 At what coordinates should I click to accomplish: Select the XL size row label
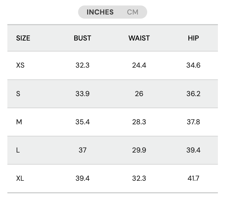(20, 178)
